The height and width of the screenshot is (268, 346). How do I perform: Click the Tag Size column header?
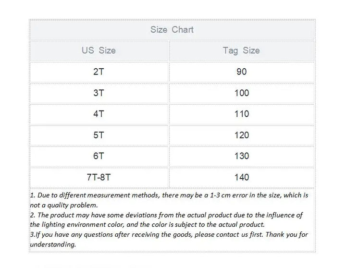(241, 50)
